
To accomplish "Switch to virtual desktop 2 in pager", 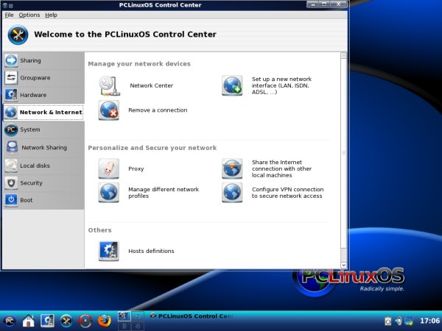I will click(138, 316).
